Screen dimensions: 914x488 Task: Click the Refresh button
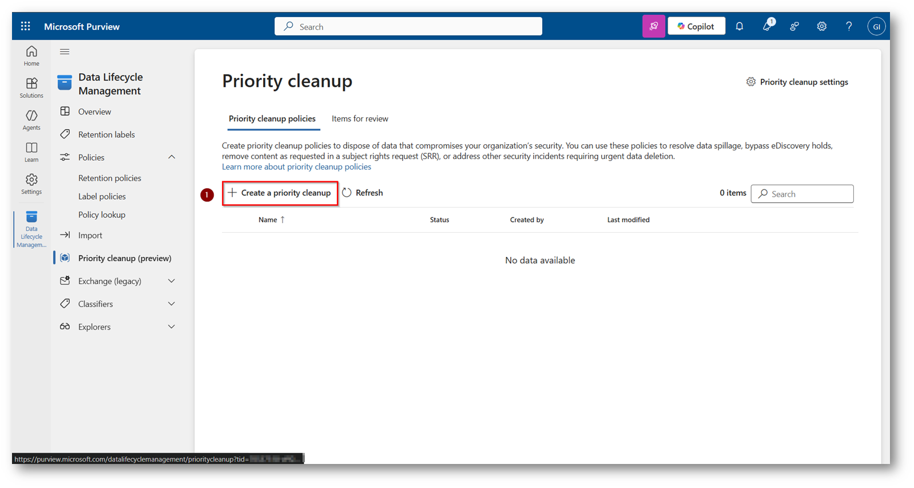point(363,193)
